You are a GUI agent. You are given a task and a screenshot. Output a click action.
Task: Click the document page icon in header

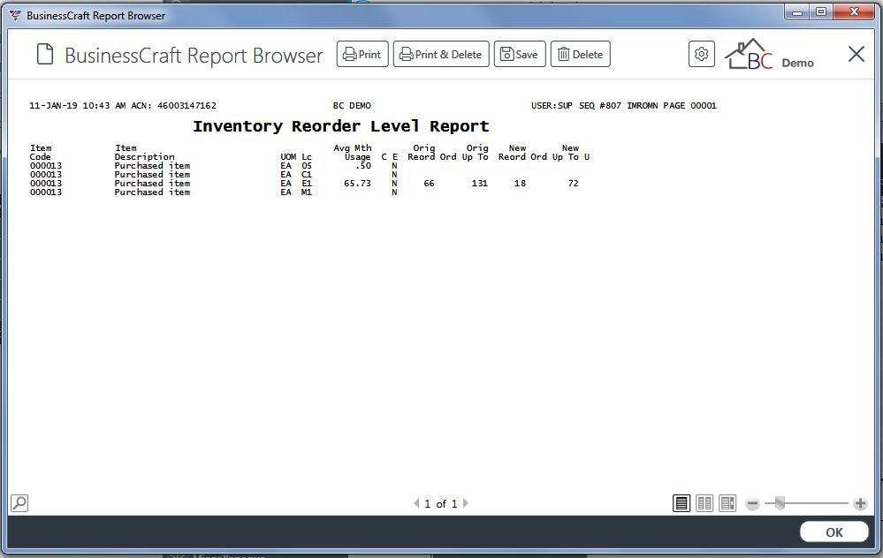pos(45,55)
